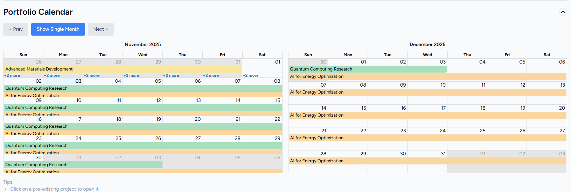The image size is (571, 192).
Task: Open AI for Energy Optimization in December 21 week
Action: (x=427, y=138)
